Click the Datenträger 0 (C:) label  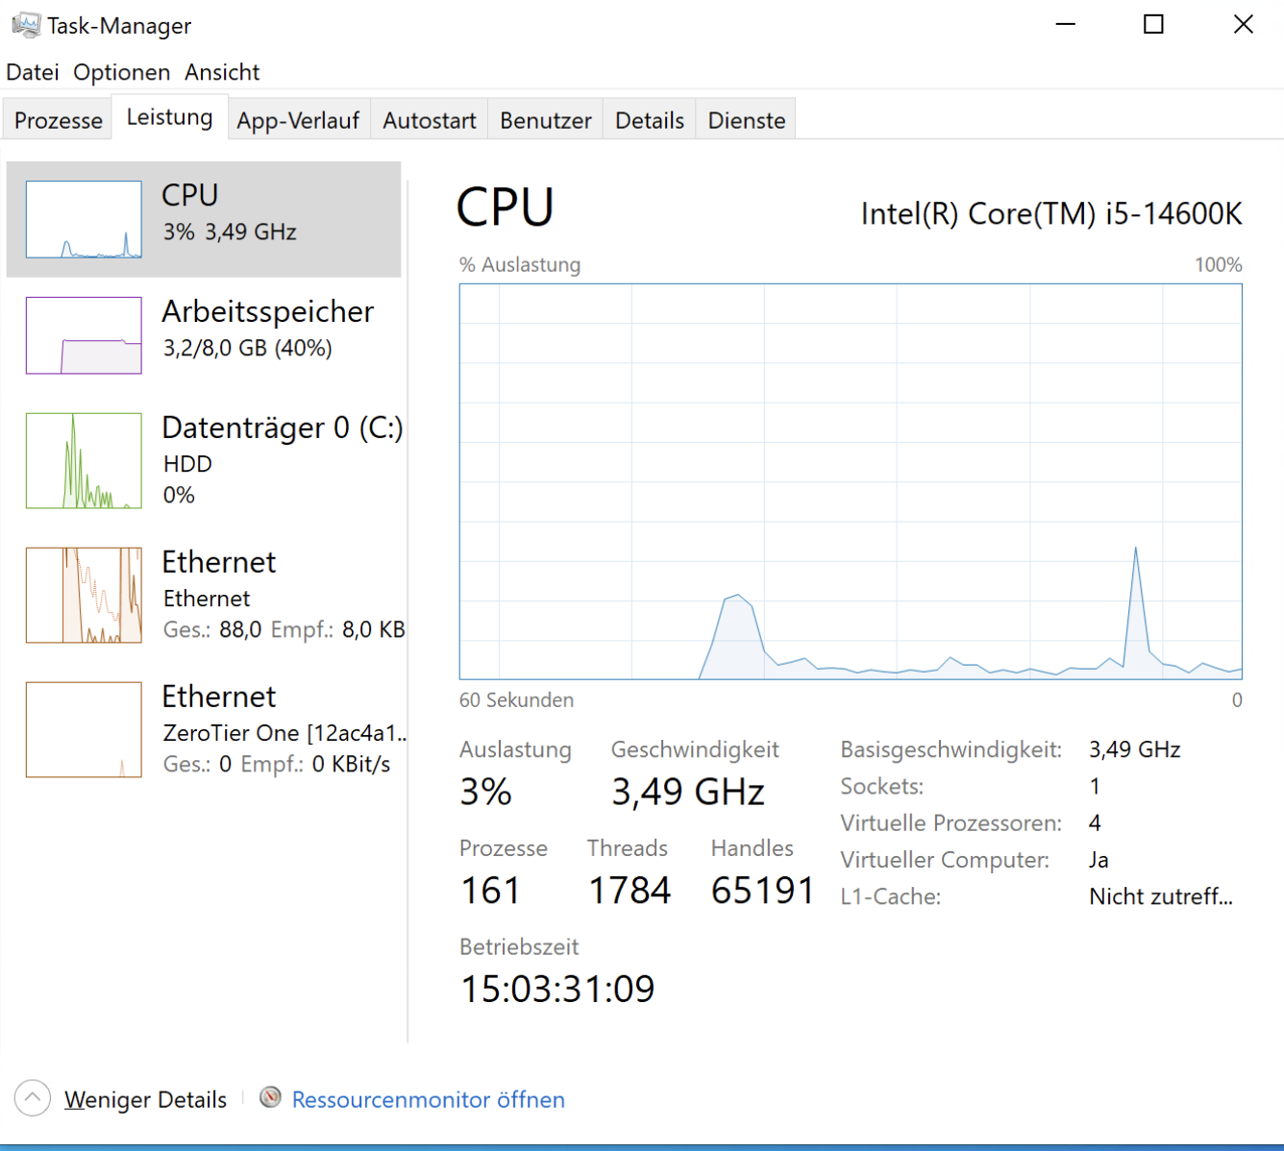[x=283, y=427]
